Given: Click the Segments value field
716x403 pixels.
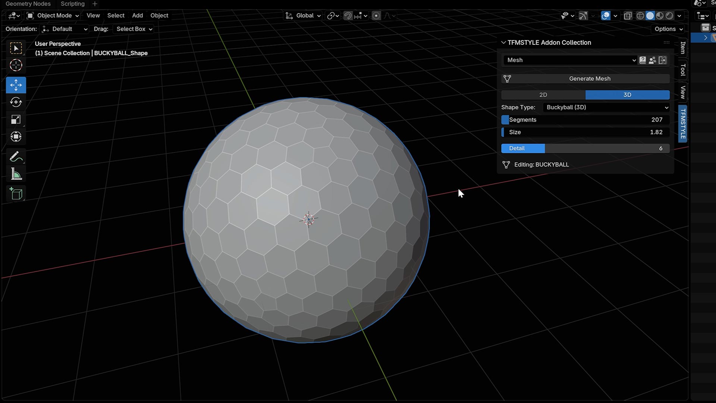Looking at the screenshot, I should tap(585, 120).
